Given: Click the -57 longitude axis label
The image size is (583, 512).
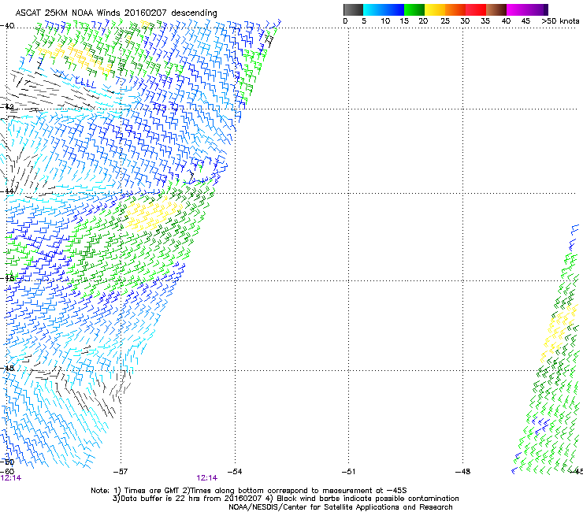Looking at the screenshot, I should [120, 472].
